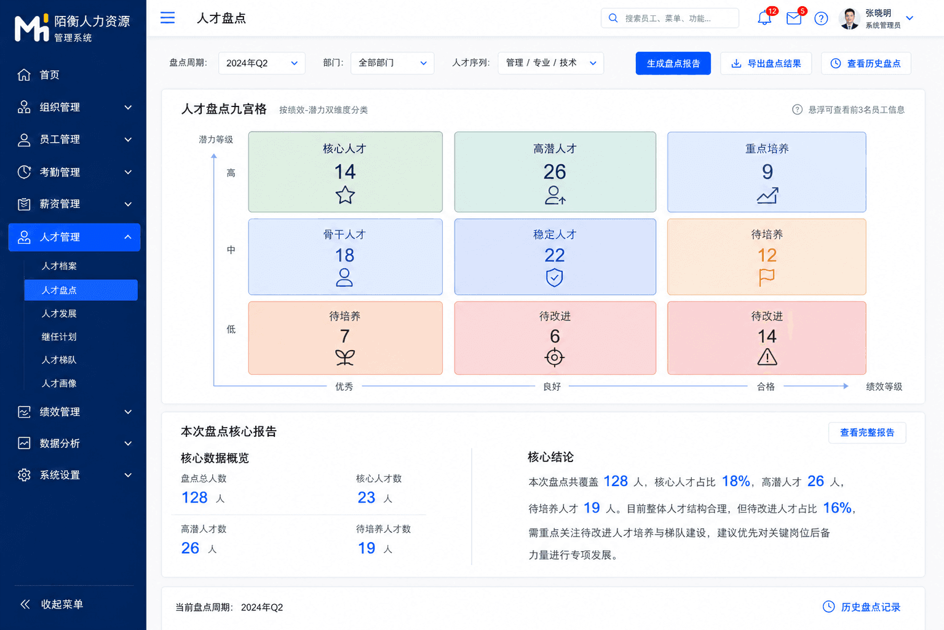The width and height of the screenshot is (944, 630).
Task: Click the sprout icon in 待培养 7 cell
Action: coord(345,357)
